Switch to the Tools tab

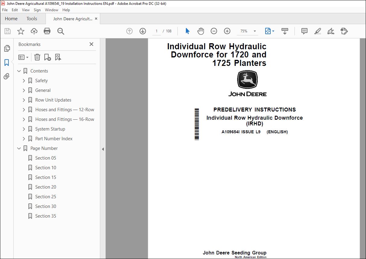[32, 19]
